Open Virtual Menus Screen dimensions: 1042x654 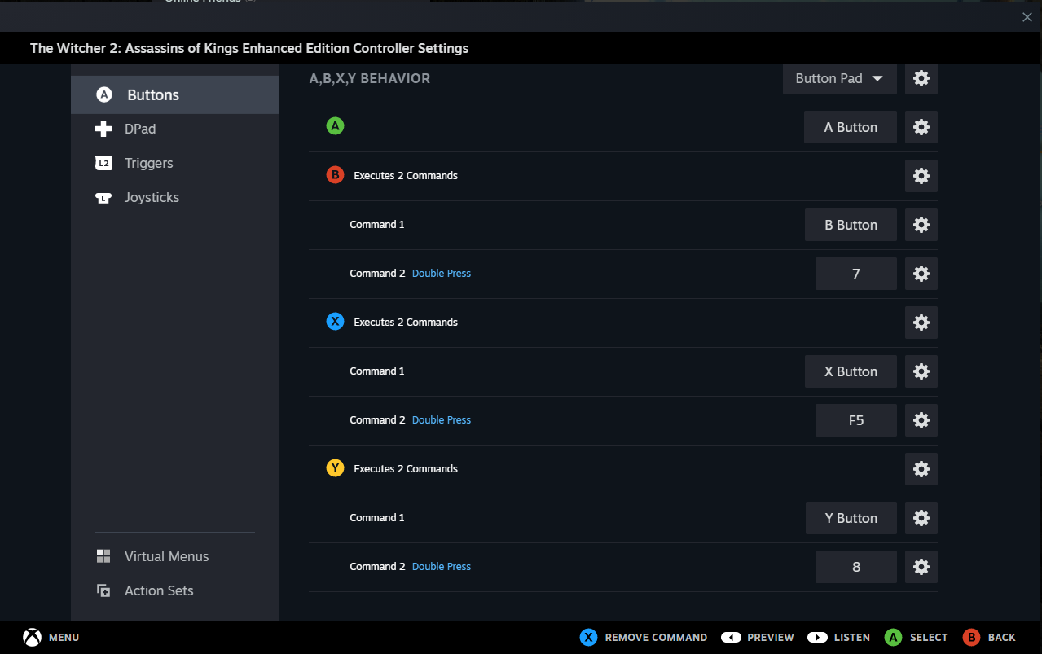pos(175,556)
